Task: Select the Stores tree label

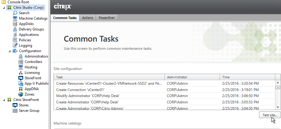Action: pyautogui.click(x=24, y=105)
